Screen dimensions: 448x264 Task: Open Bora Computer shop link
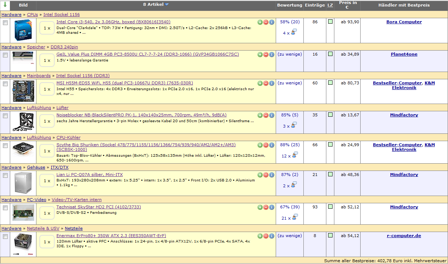click(x=404, y=22)
